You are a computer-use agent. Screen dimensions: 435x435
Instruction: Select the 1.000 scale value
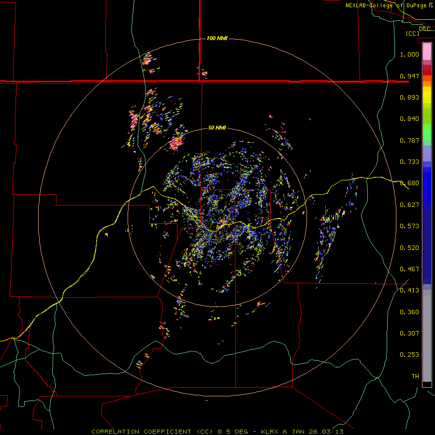tap(409, 54)
